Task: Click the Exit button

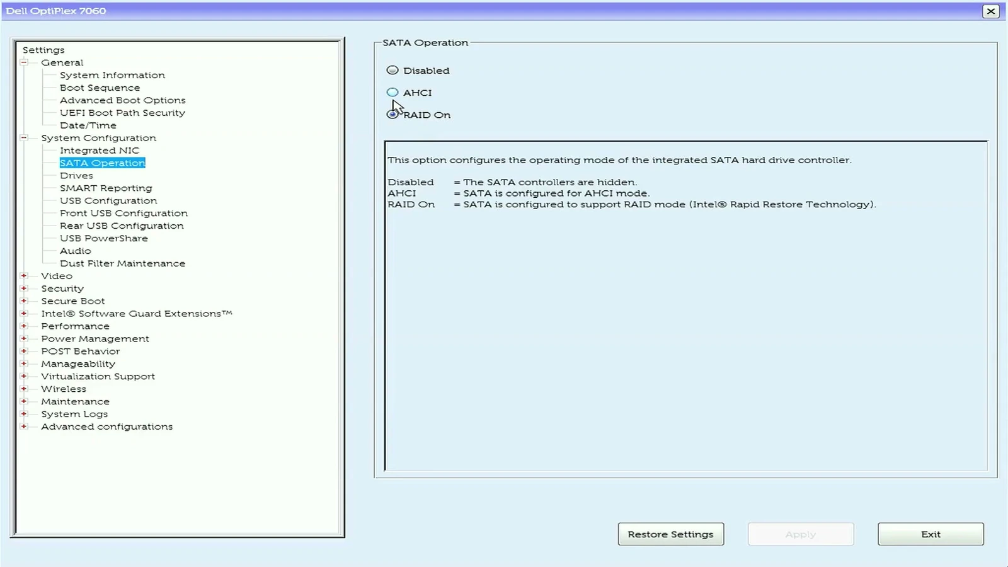Action: 931,534
